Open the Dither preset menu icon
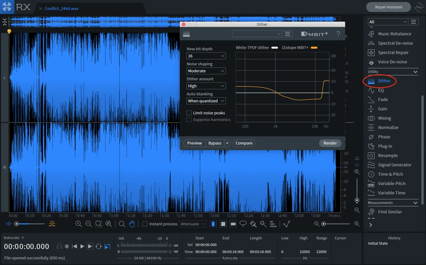 [x=288, y=34]
